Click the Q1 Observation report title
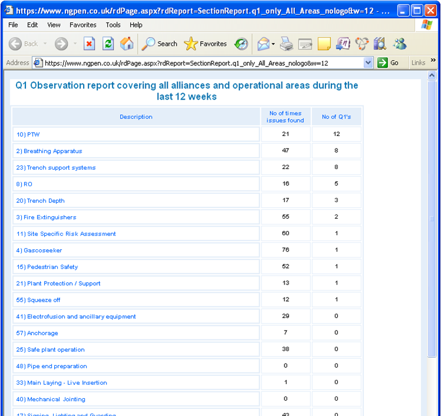This screenshot has width=441, height=416. point(187,91)
